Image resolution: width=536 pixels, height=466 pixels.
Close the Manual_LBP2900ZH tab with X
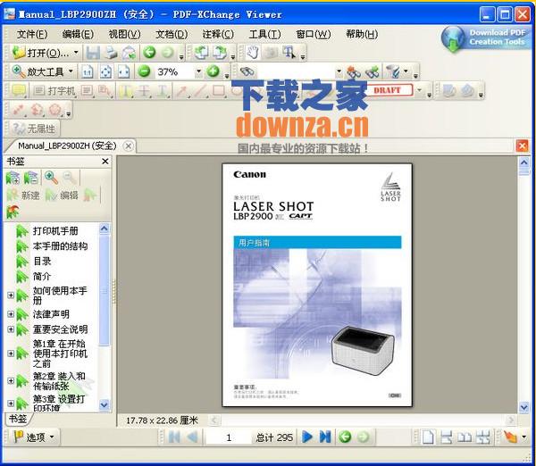coord(128,146)
